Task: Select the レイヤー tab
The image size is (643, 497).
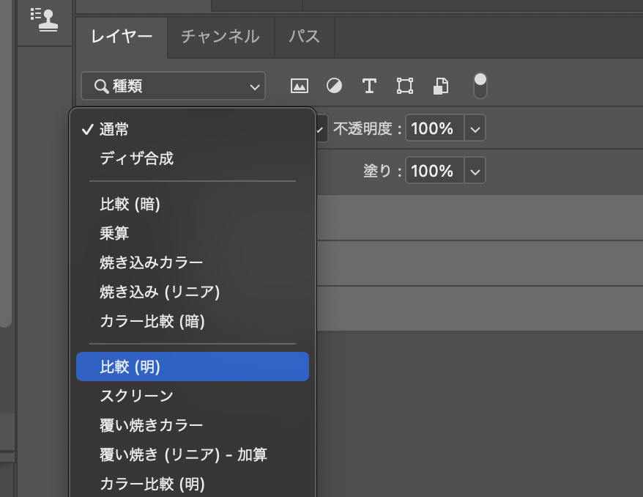Action: click(122, 37)
